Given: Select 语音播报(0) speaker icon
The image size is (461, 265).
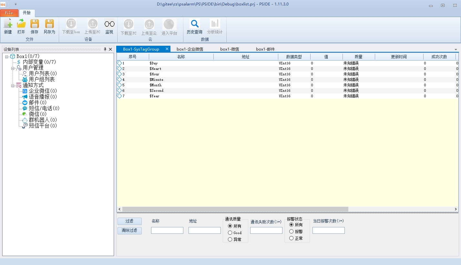Looking at the screenshot, I should (x=25, y=97).
